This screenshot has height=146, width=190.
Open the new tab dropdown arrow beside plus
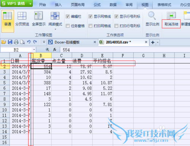(x=158, y=42)
